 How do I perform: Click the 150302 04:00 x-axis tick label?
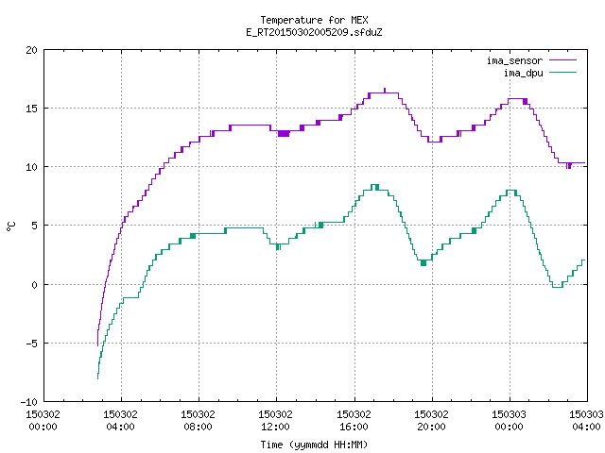120,421
